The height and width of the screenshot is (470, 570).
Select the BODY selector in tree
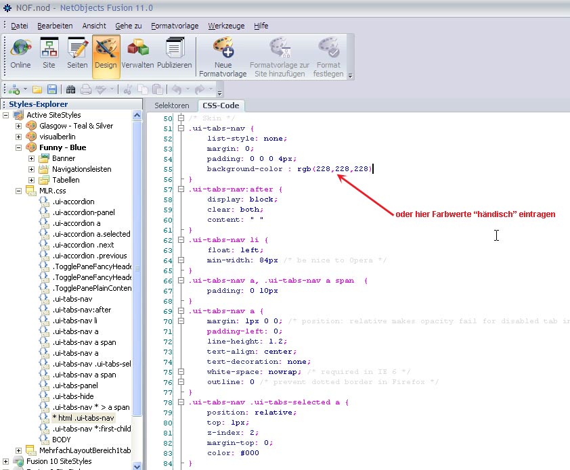click(x=61, y=440)
